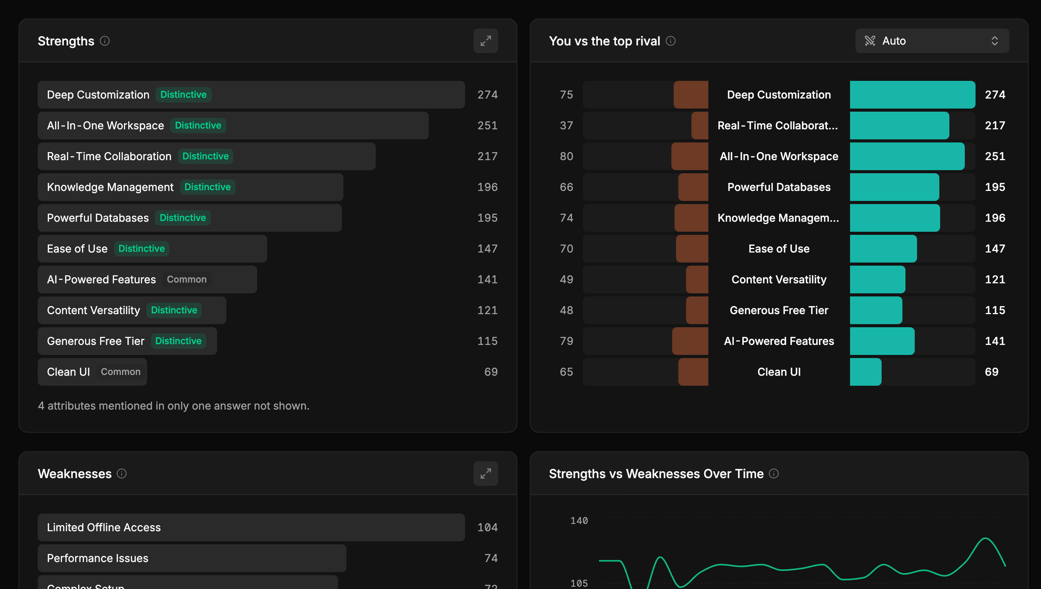
Task: Click the brown rival bar for All-In-One Workspace
Action: [690, 156]
